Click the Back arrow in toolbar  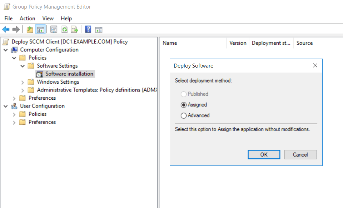(x=6, y=30)
